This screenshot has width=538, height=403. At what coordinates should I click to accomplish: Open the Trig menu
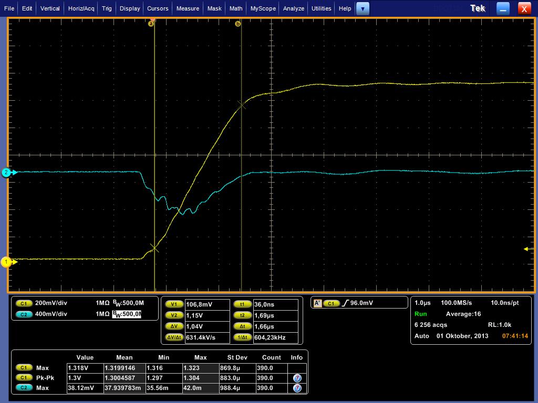[x=107, y=8]
